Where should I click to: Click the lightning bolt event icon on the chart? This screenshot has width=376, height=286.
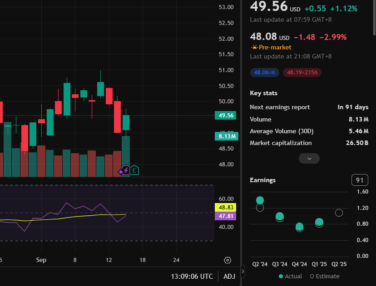126,170
